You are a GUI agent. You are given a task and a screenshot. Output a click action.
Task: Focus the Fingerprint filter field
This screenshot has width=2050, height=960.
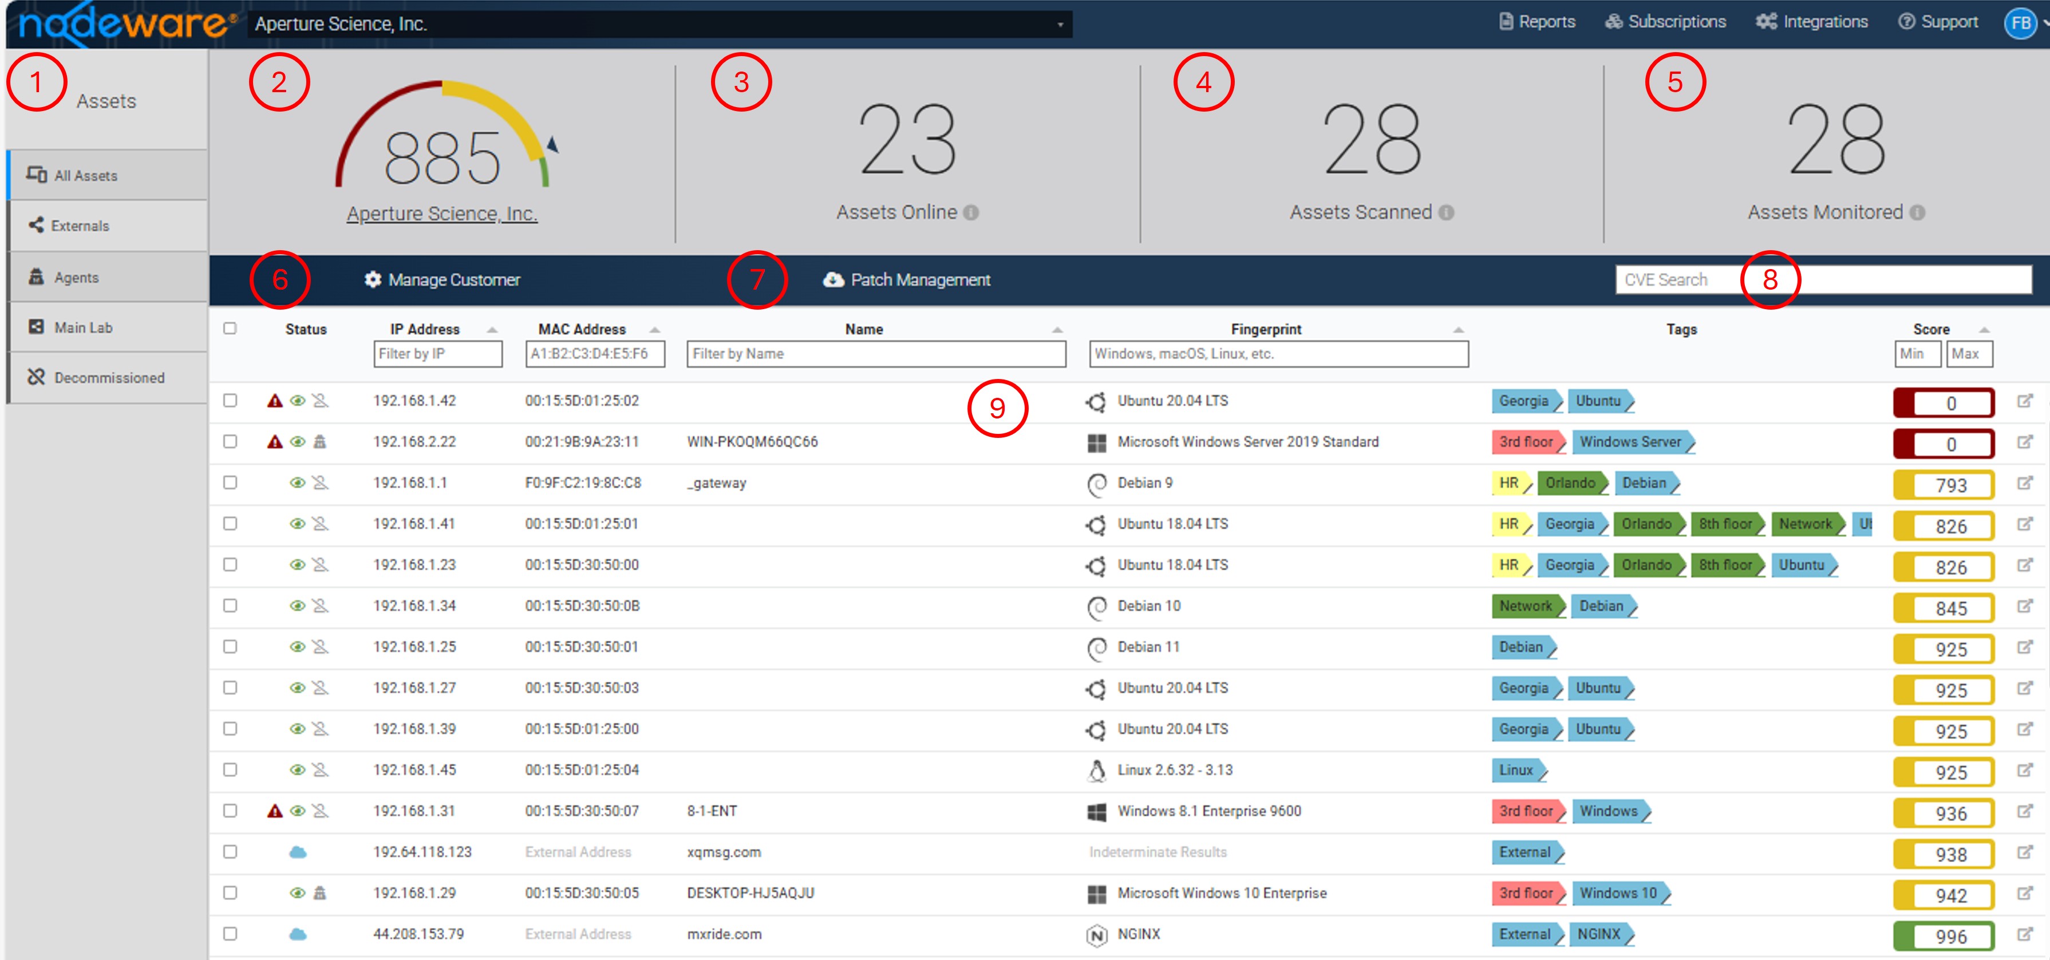pos(1278,353)
